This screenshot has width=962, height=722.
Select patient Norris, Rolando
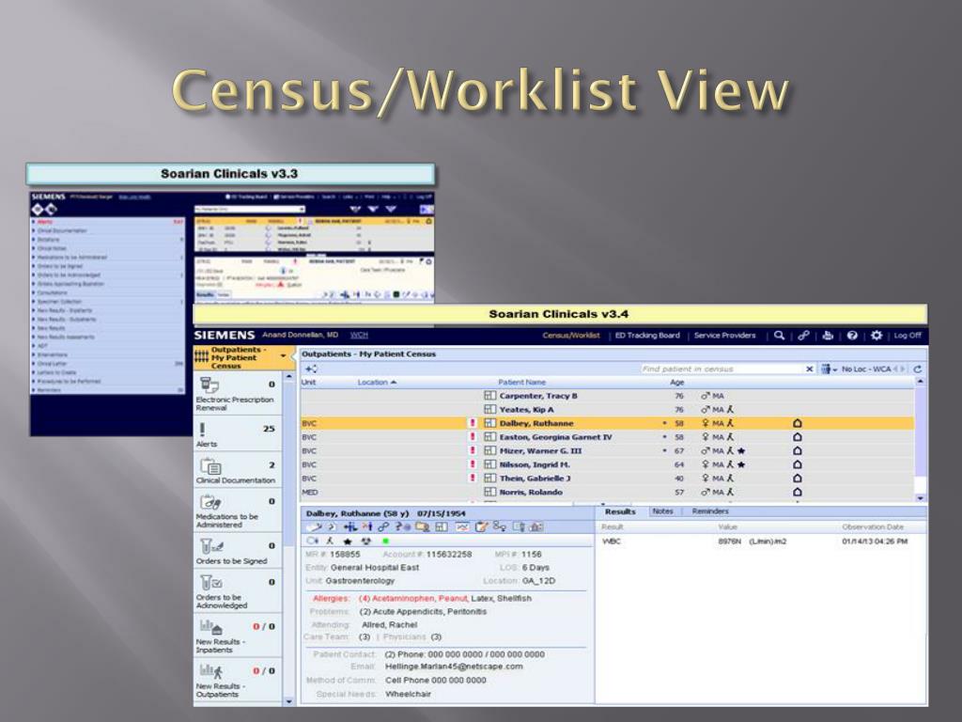[531, 493]
